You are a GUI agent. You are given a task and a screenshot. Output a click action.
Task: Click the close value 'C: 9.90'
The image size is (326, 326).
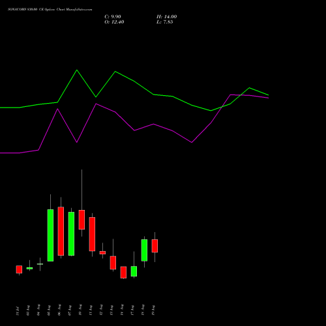tap(113, 17)
